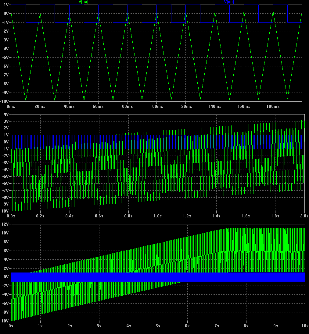Image resolution: width=309 pixels, height=334 pixels.
Task: Click the 0.4s time axis label
Action: [70, 216]
